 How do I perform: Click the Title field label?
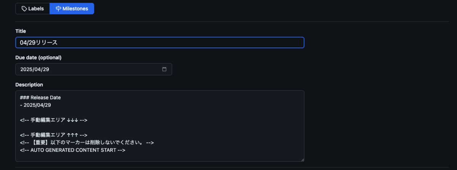click(x=21, y=31)
